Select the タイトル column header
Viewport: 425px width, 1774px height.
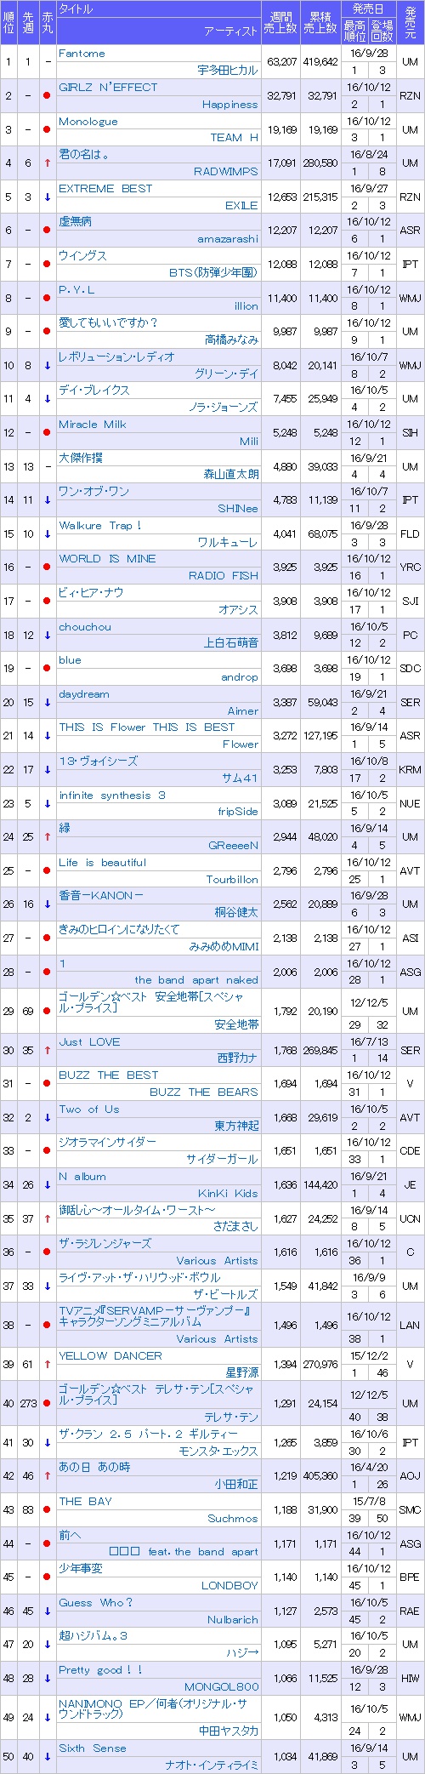pyautogui.click(x=76, y=9)
